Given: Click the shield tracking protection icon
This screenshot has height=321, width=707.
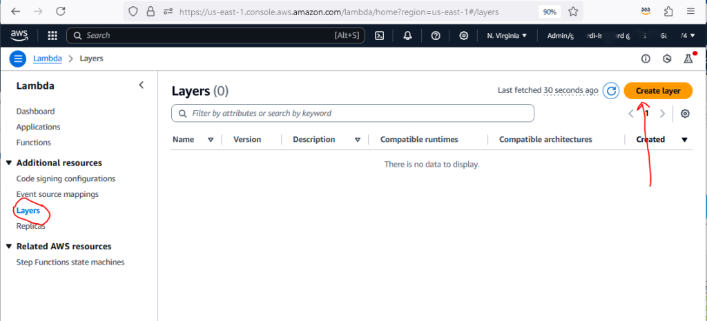Looking at the screenshot, I should [133, 12].
